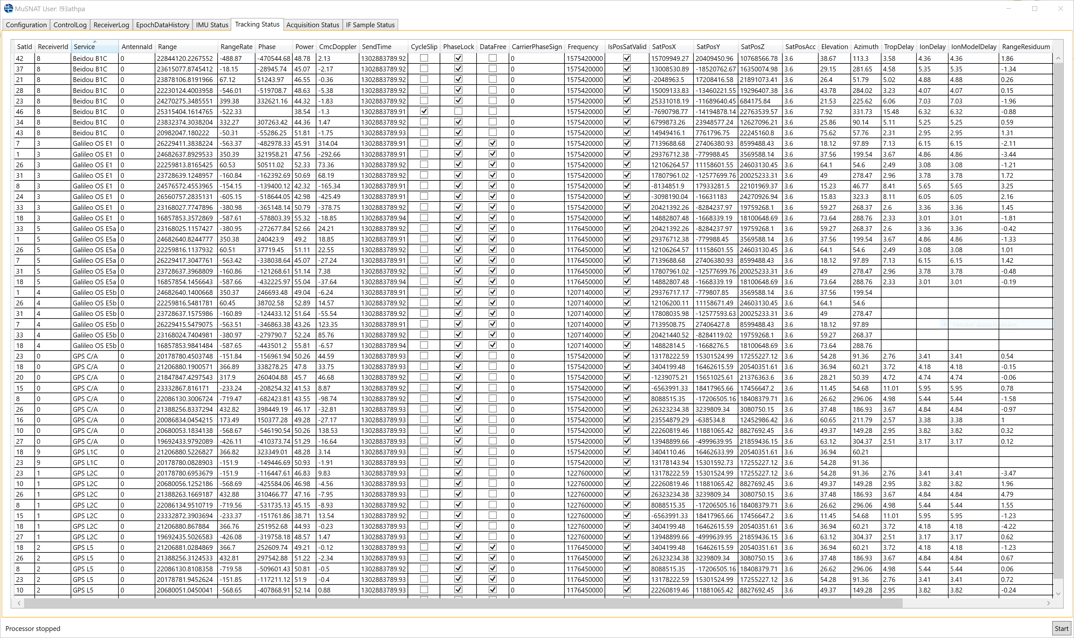
Task: Click the CmcDoppler column header
Action: (338, 46)
